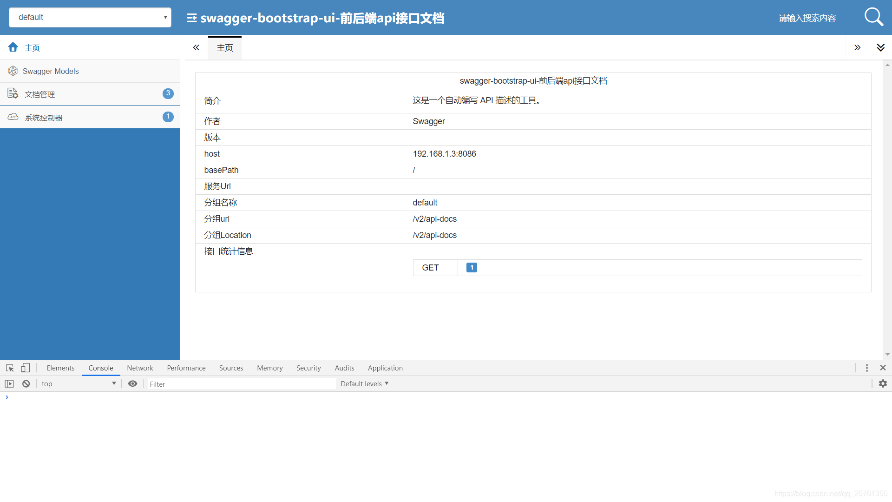Open tab options double down-chevron

pyautogui.click(x=880, y=47)
